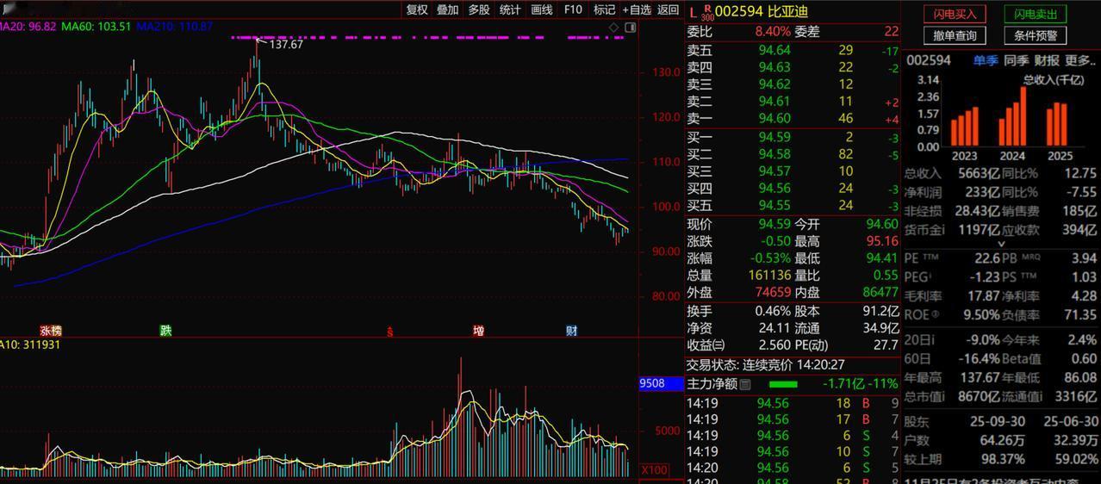Click the blue 财 report marker

pos(571,331)
